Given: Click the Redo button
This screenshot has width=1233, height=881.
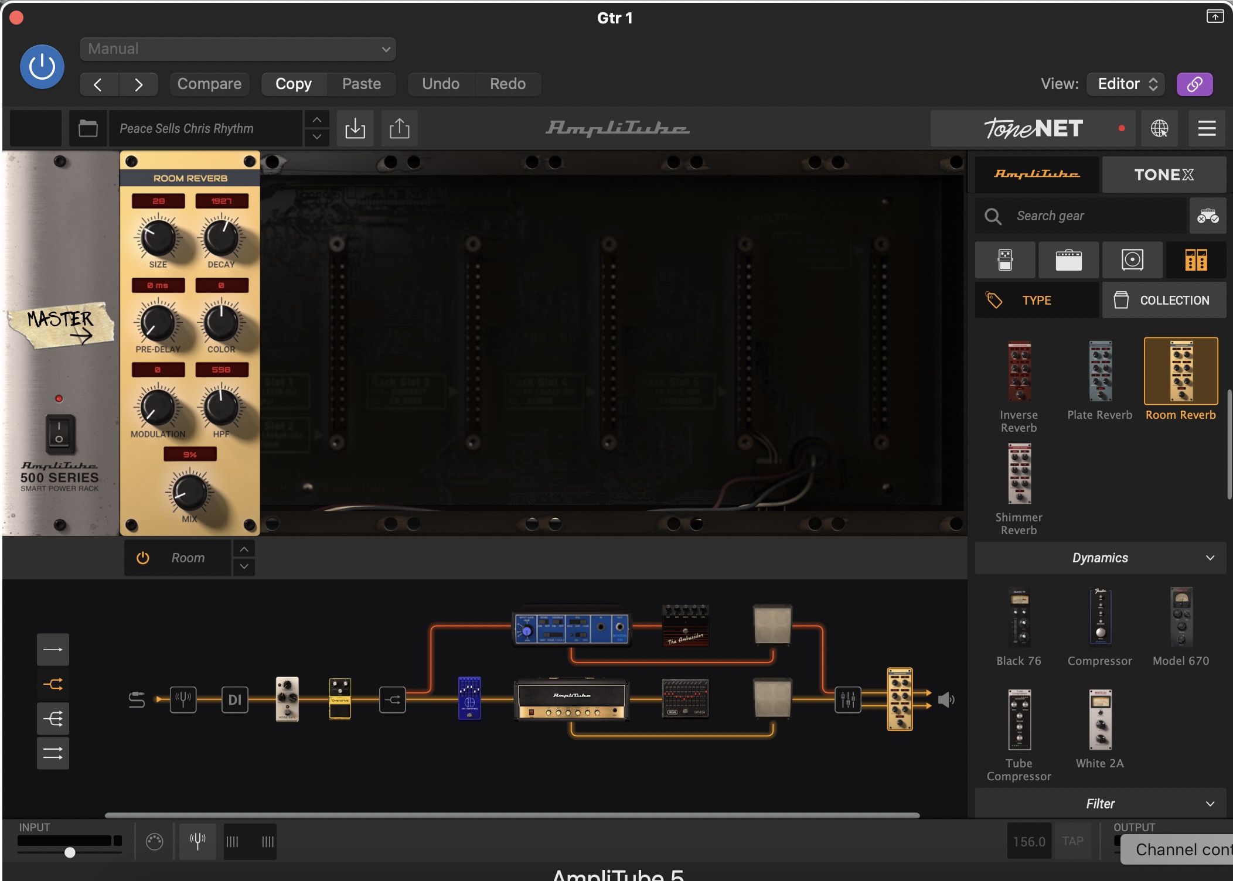Looking at the screenshot, I should (x=507, y=84).
